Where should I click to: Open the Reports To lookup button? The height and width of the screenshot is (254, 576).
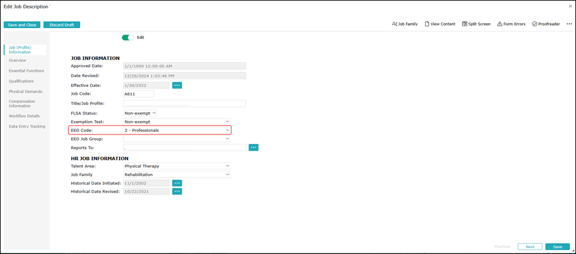click(253, 147)
